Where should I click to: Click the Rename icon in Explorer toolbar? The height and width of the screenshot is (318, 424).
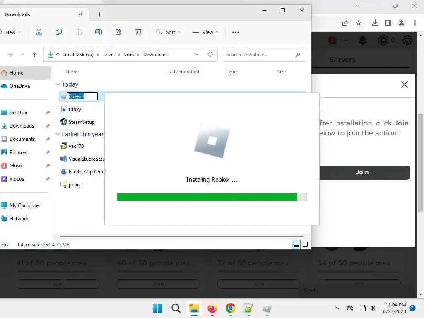pyautogui.click(x=99, y=32)
